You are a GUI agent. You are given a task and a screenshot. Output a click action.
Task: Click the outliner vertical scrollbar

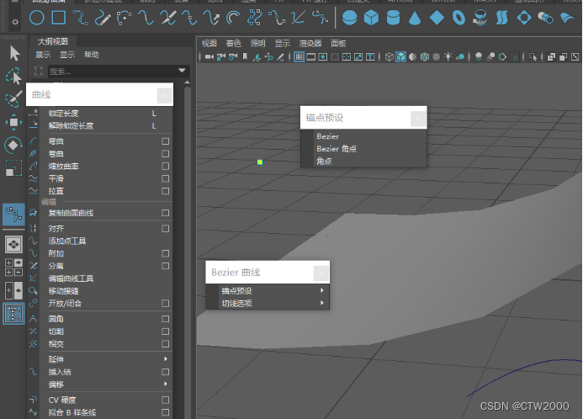188,249
